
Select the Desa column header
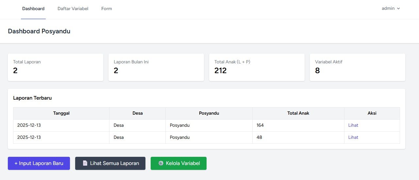tap(138, 113)
